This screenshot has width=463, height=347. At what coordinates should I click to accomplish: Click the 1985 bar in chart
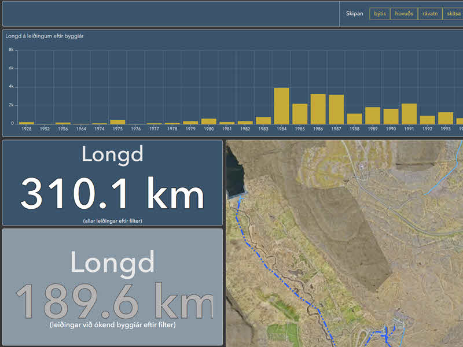[300, 114]
